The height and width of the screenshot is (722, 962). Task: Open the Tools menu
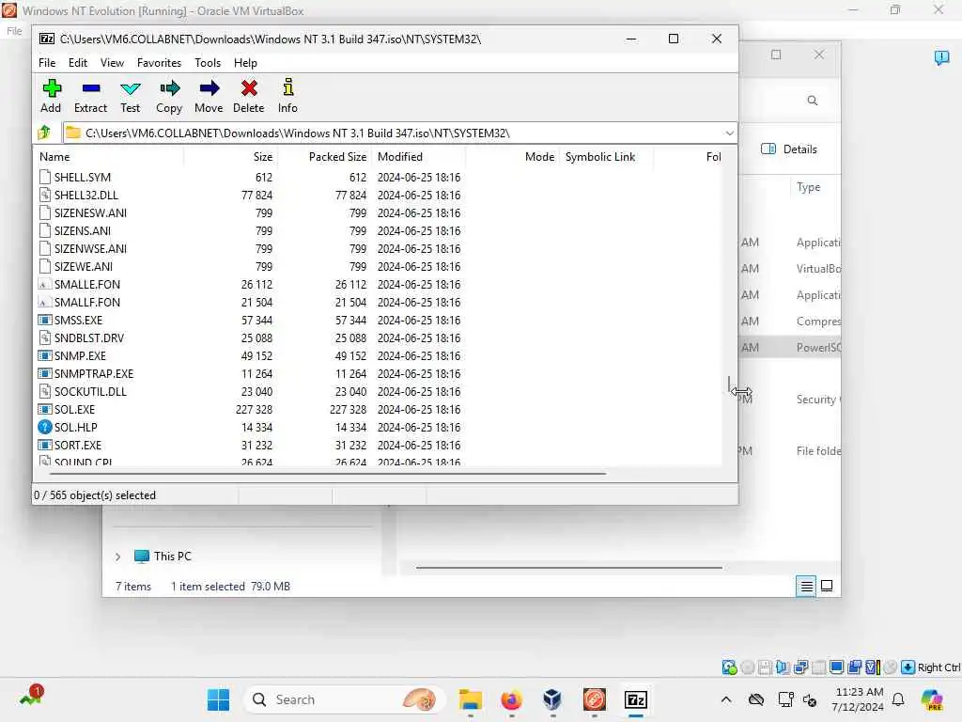coord(208,63)
